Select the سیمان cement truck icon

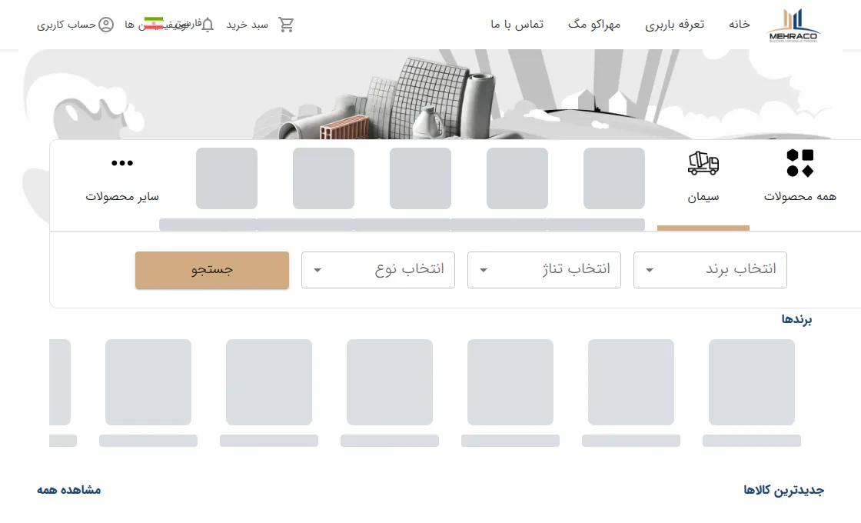tap(703, 163)
